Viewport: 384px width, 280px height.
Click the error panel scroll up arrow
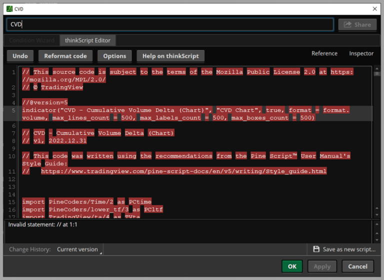point(376,223)
